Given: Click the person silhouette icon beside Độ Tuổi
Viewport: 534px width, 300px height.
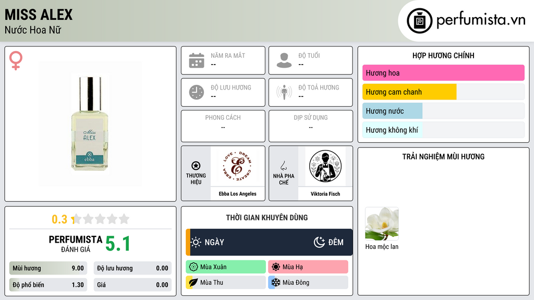Looking at the screenshot, I should pos(284,60).
